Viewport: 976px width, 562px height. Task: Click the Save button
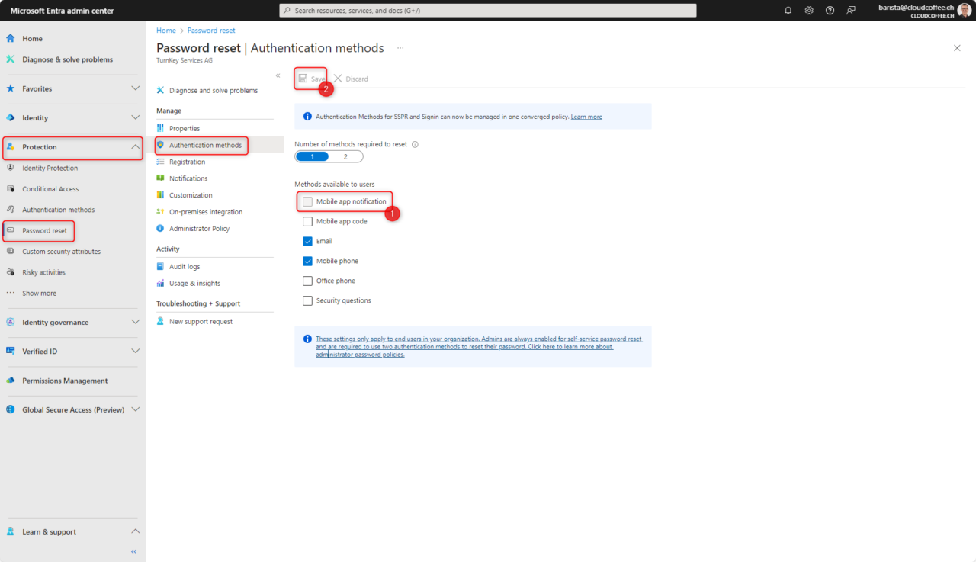(x=310, y=78)
